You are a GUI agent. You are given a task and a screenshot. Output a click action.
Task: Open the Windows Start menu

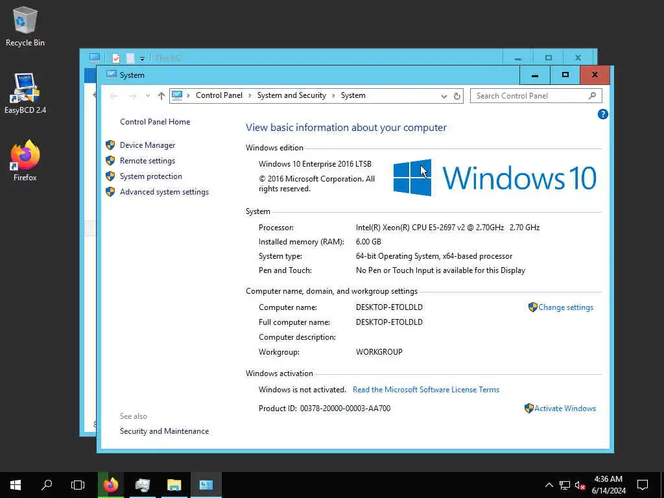(16, 485)
